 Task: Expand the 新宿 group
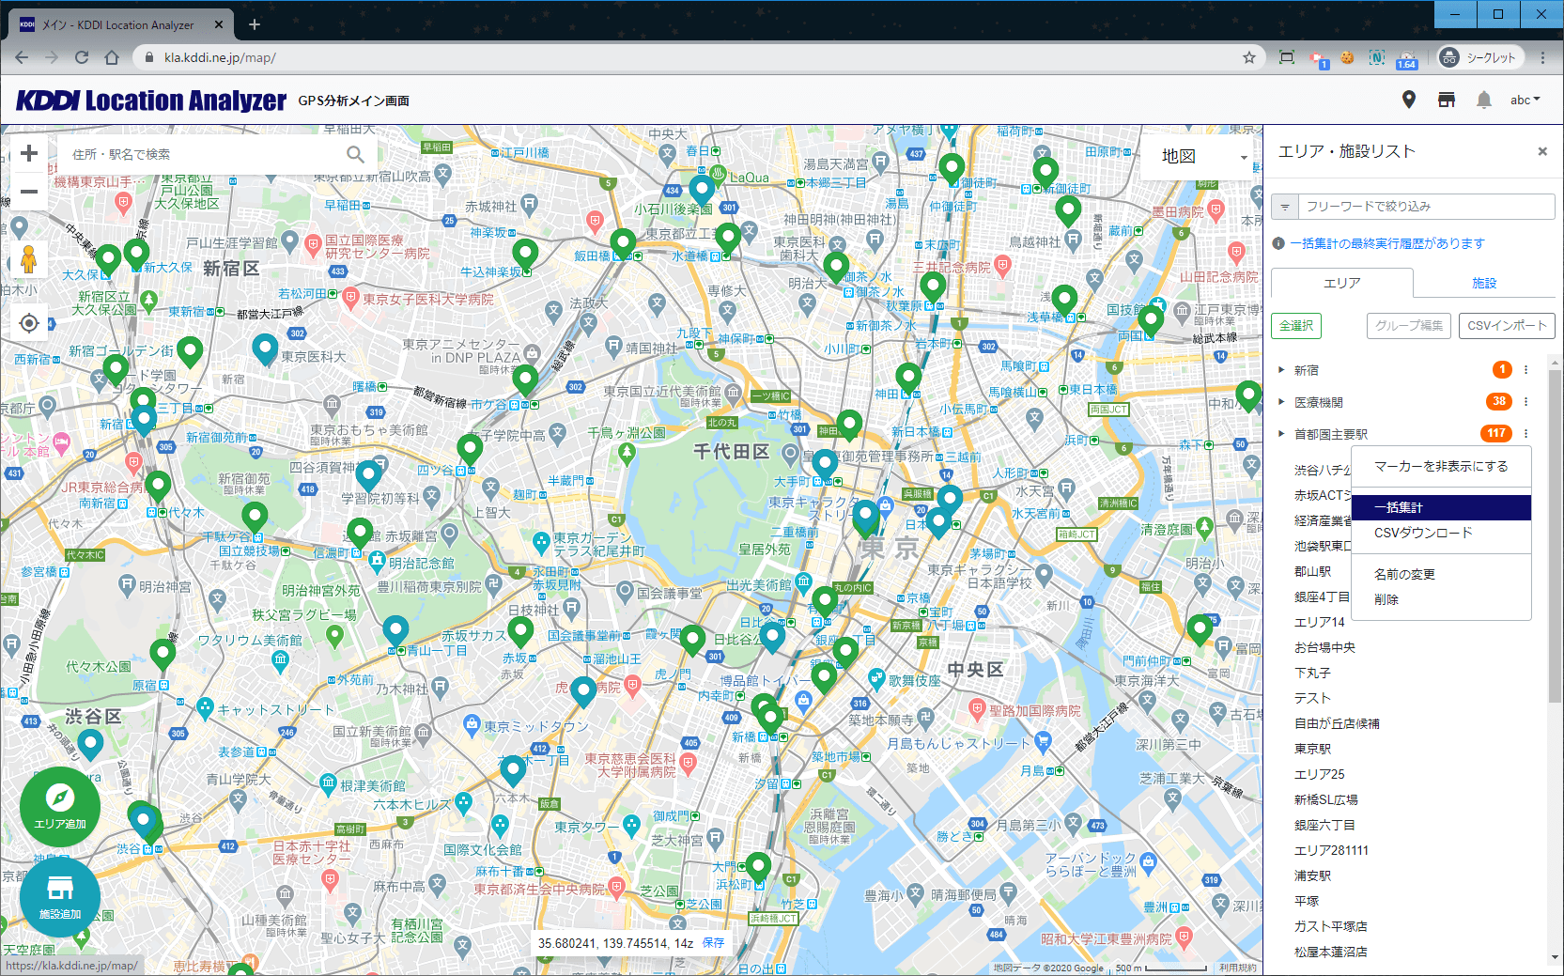[1281, 370]
